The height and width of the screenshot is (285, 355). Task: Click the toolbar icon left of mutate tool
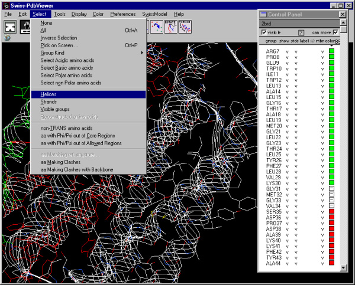[156, 27]
